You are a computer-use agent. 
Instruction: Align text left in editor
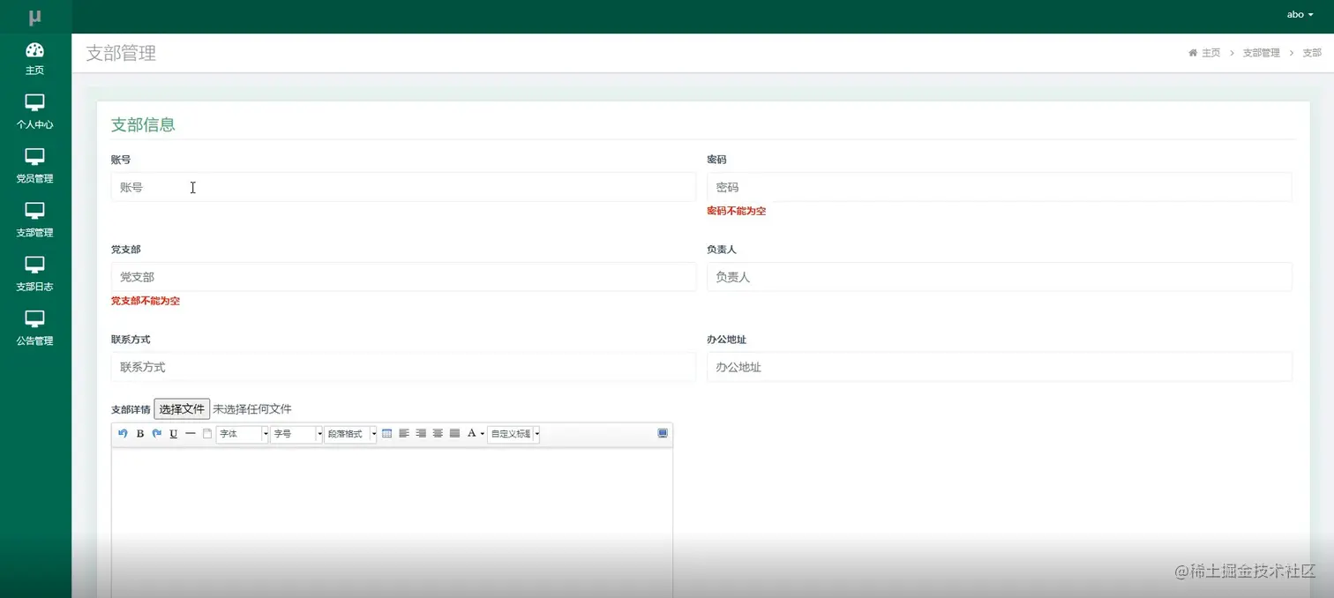404,433
